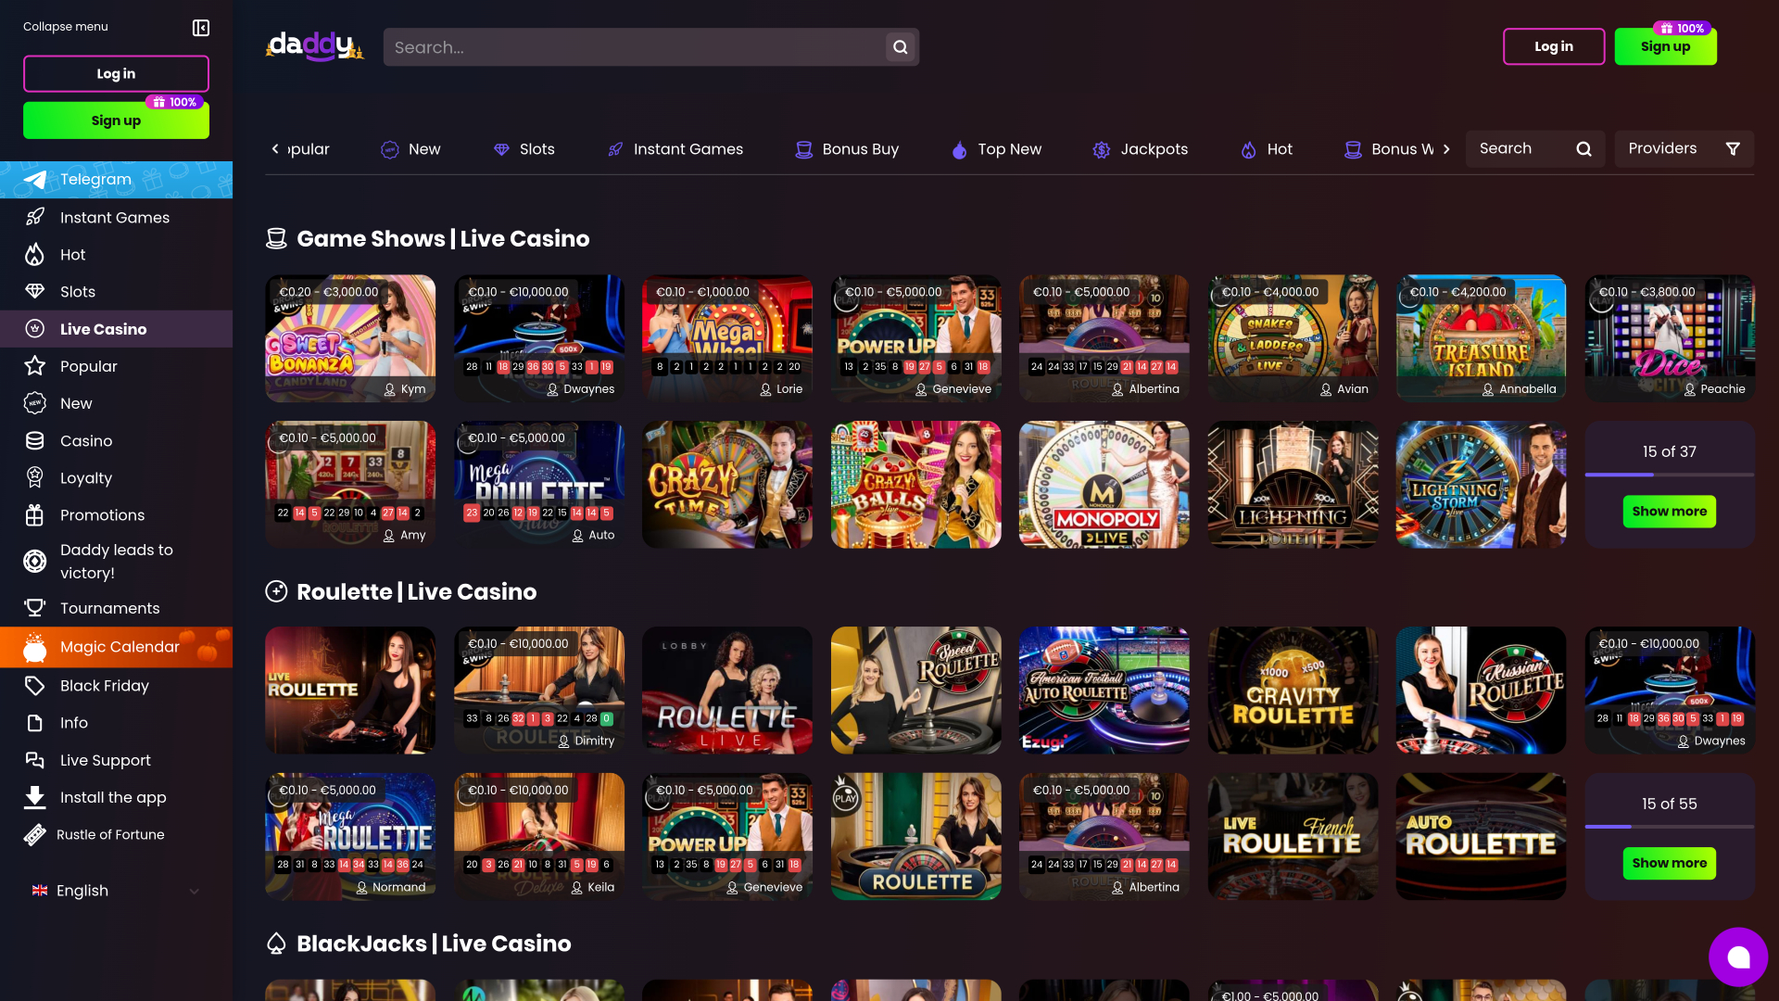Open the Telegram channel from sidebar
The width and height of the screenshot is (1779, 1001).
(x=96, y=179)
